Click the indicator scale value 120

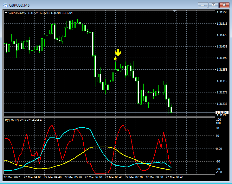(219, 120)
